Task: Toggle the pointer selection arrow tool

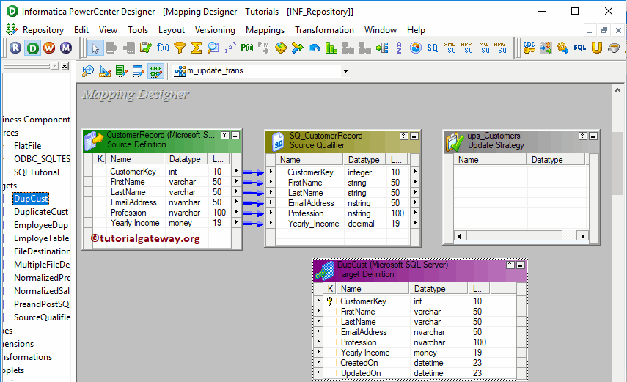Action: coord(95,48)
